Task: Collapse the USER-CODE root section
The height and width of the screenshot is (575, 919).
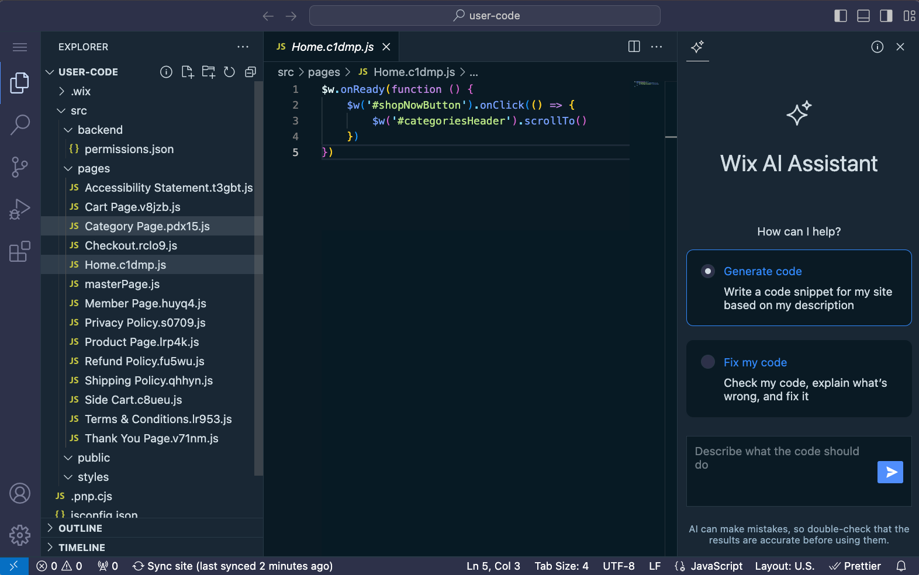Action: [50, 72]
